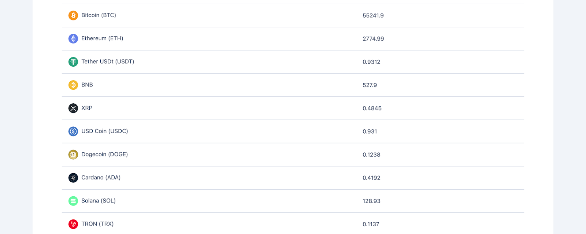Click the Bitcoin orange logo icon
Viewport: 586px width, 234px height.
coord(73,15)
